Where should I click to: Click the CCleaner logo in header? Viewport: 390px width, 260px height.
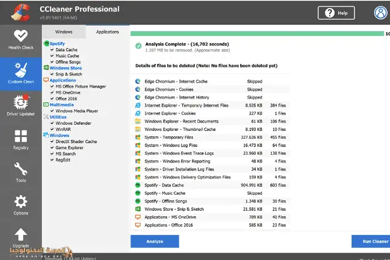pyautogui.click(x=20, y=12)
